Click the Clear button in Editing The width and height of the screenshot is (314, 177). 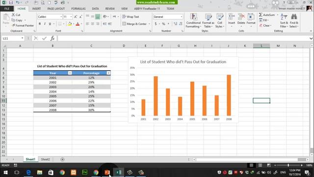(x=265, y=26)
